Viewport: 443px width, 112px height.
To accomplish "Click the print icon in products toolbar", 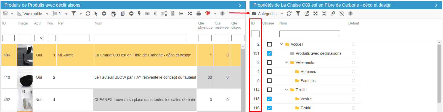I will point(198,13).
